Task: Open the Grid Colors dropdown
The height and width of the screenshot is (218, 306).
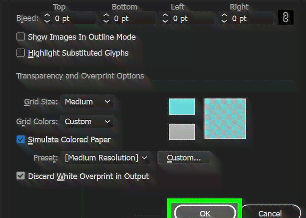Action: click(87, 121)
